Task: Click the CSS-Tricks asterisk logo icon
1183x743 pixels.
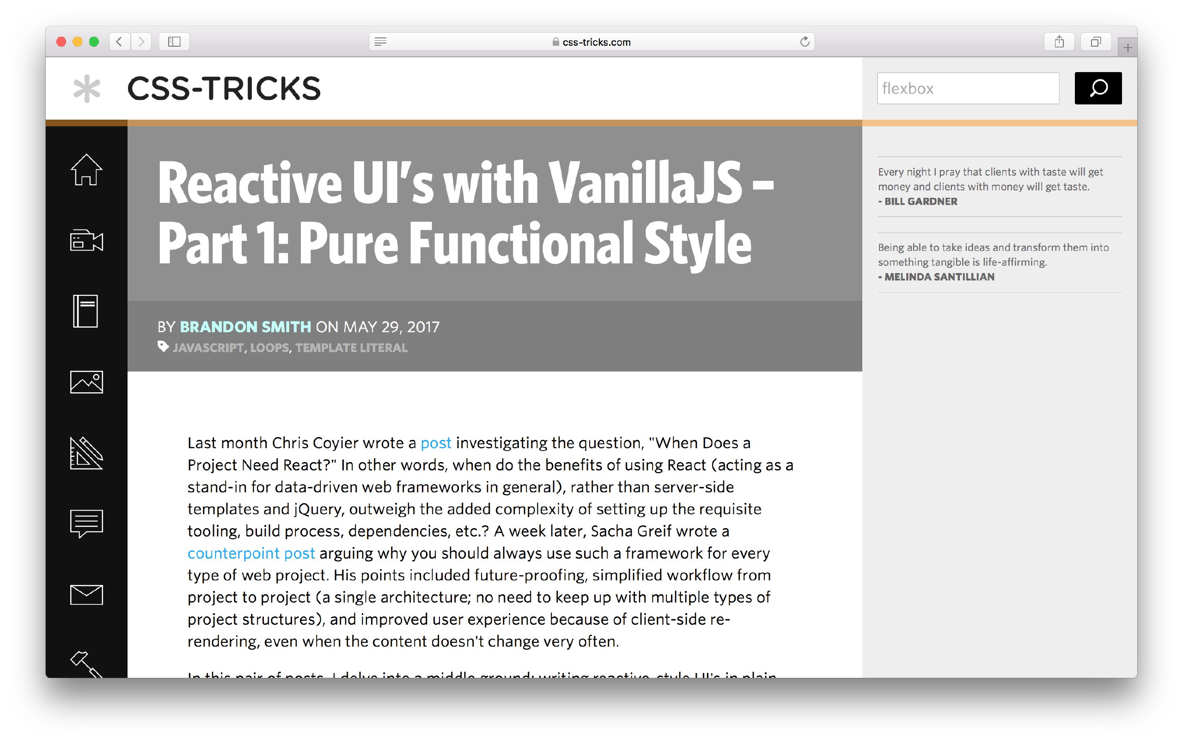Action: pyautogui.click(x=86, y=88)
